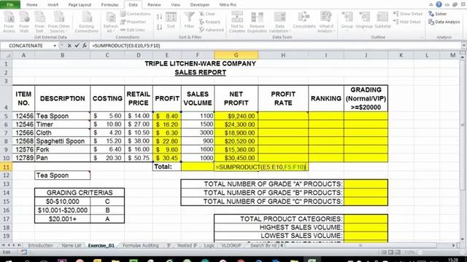Click the From Text icon
Screen dimensions: 467x262
click(x=39, y=22)
